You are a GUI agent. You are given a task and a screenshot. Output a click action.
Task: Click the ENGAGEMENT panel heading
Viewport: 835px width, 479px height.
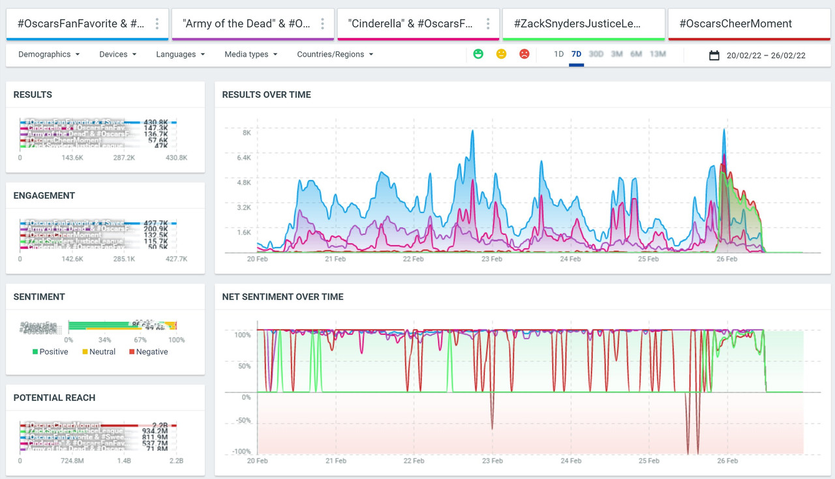(x=44, y=196)
